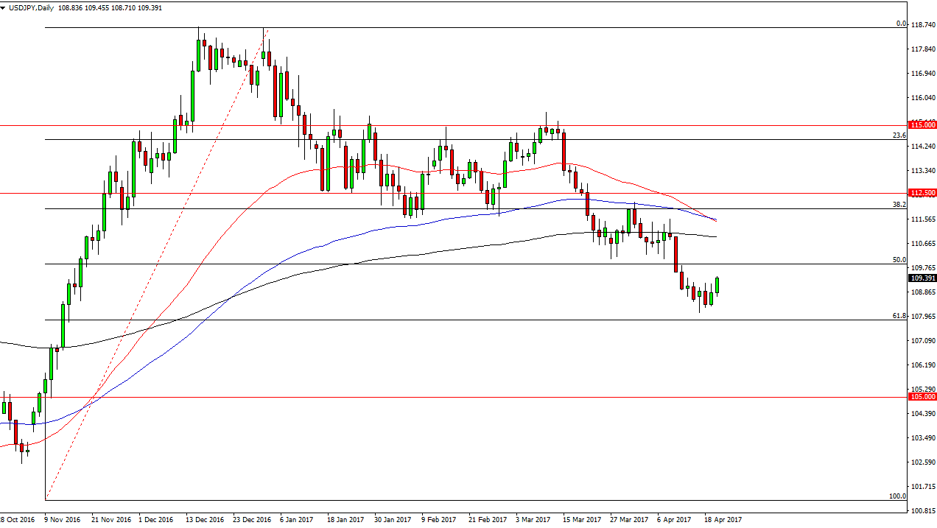Click the 8 Oct 2016 axis date label
The image size is (937, 528).
17,519
